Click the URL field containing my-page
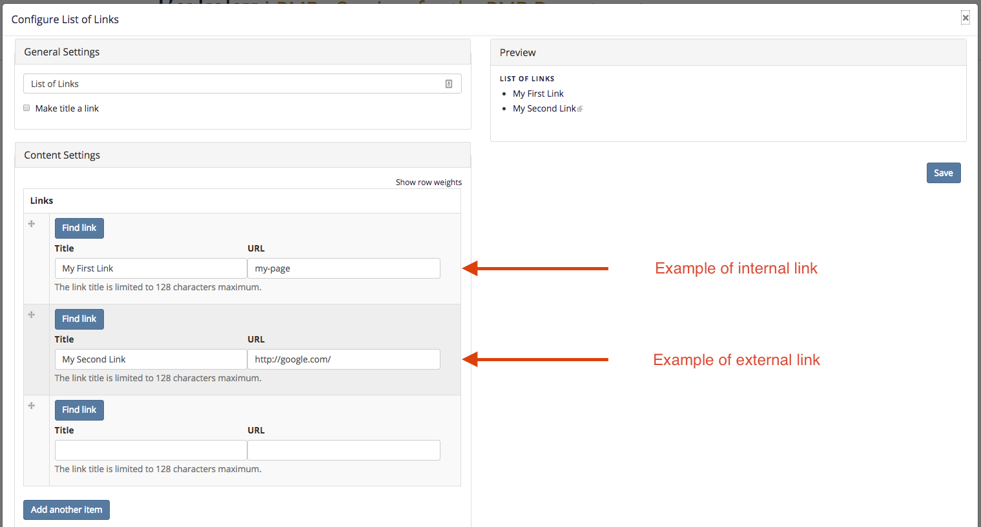This screenshot has height=527, width=981. 344,268
